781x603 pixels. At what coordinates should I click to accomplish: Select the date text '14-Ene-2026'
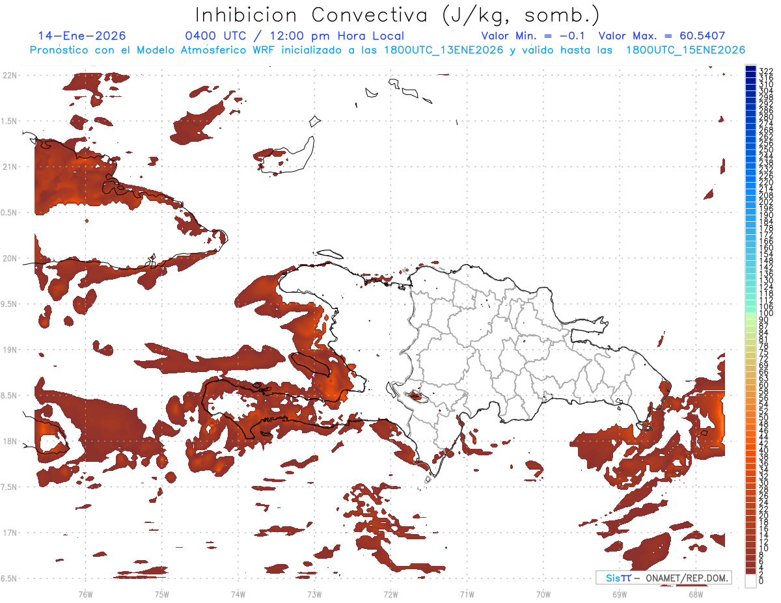[x=82, y=36]
